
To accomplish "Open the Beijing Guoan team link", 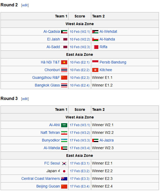I will click(48, 186).
